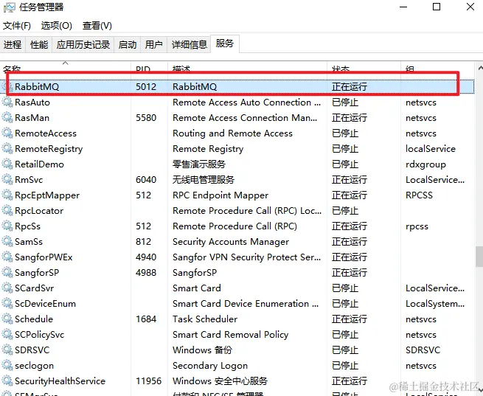Click the gear icon beside SDRSVC
The height and width of the screenshot is (396, 483).
click(7, 350)
